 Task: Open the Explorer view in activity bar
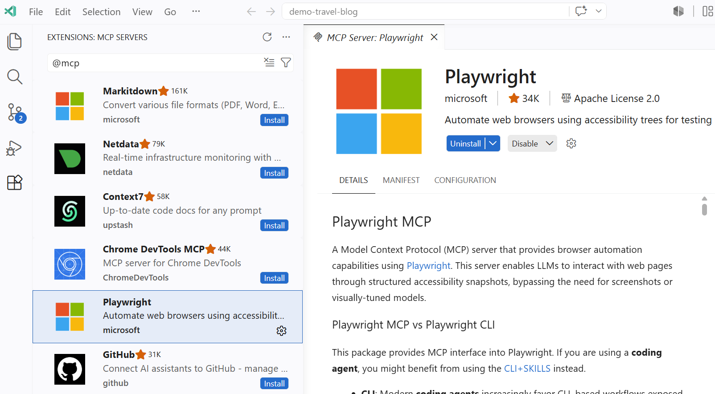[x=15, y=41]
